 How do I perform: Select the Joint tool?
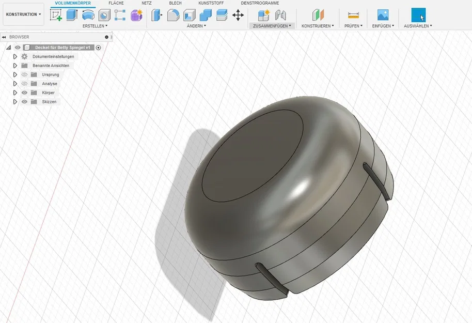[x=280, y=15]
